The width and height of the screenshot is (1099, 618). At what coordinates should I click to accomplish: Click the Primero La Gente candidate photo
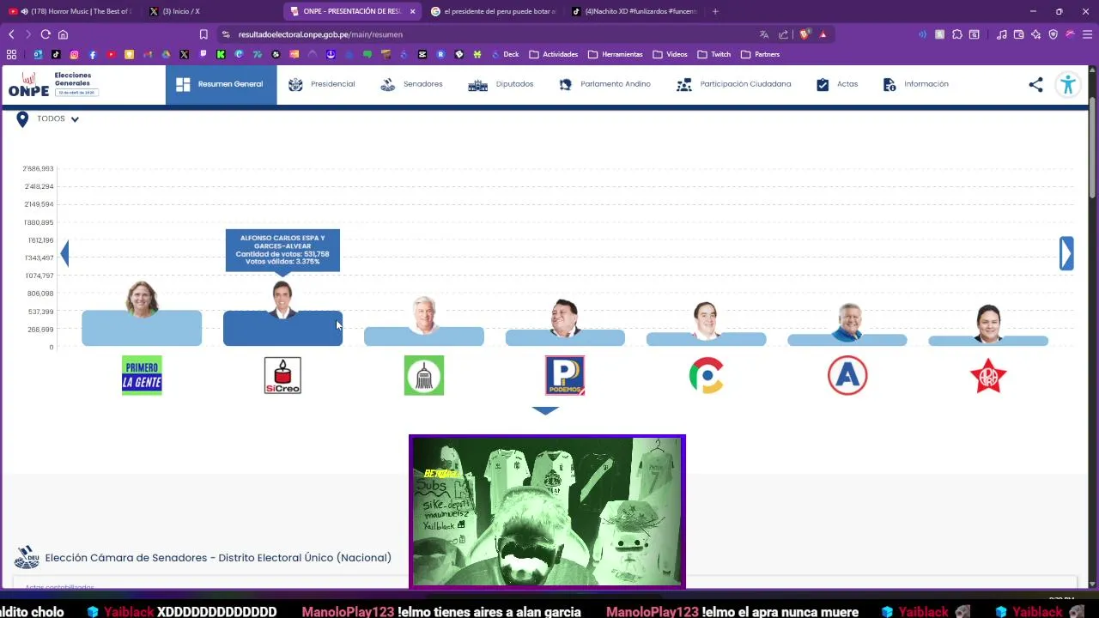pyautogui.click(x=142, y=299)
